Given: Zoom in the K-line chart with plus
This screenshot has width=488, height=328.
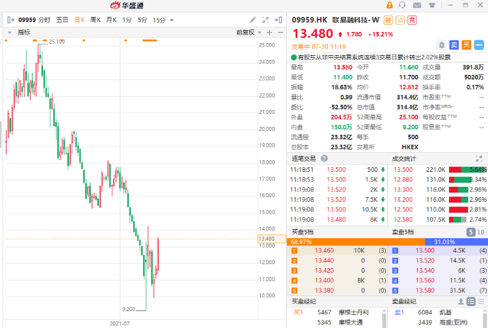Looking at the screenshot, I should 269,33.
